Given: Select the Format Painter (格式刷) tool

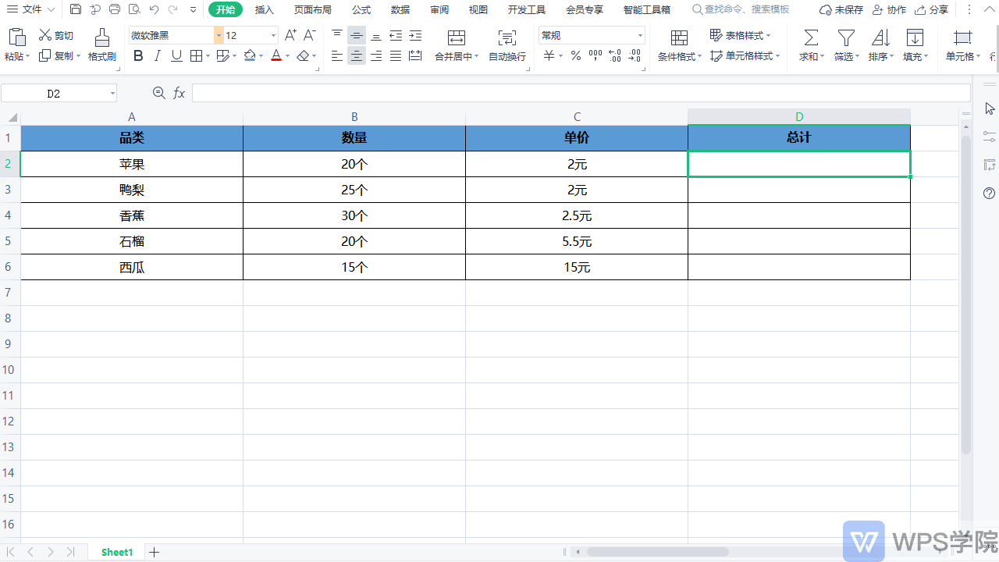Looking at the screenshot, I should [x=101, y=44].
